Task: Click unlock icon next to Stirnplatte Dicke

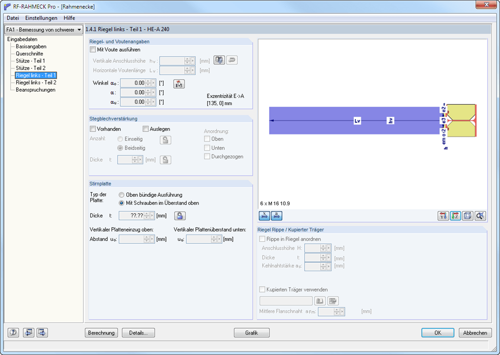Action: pos(180,216)
